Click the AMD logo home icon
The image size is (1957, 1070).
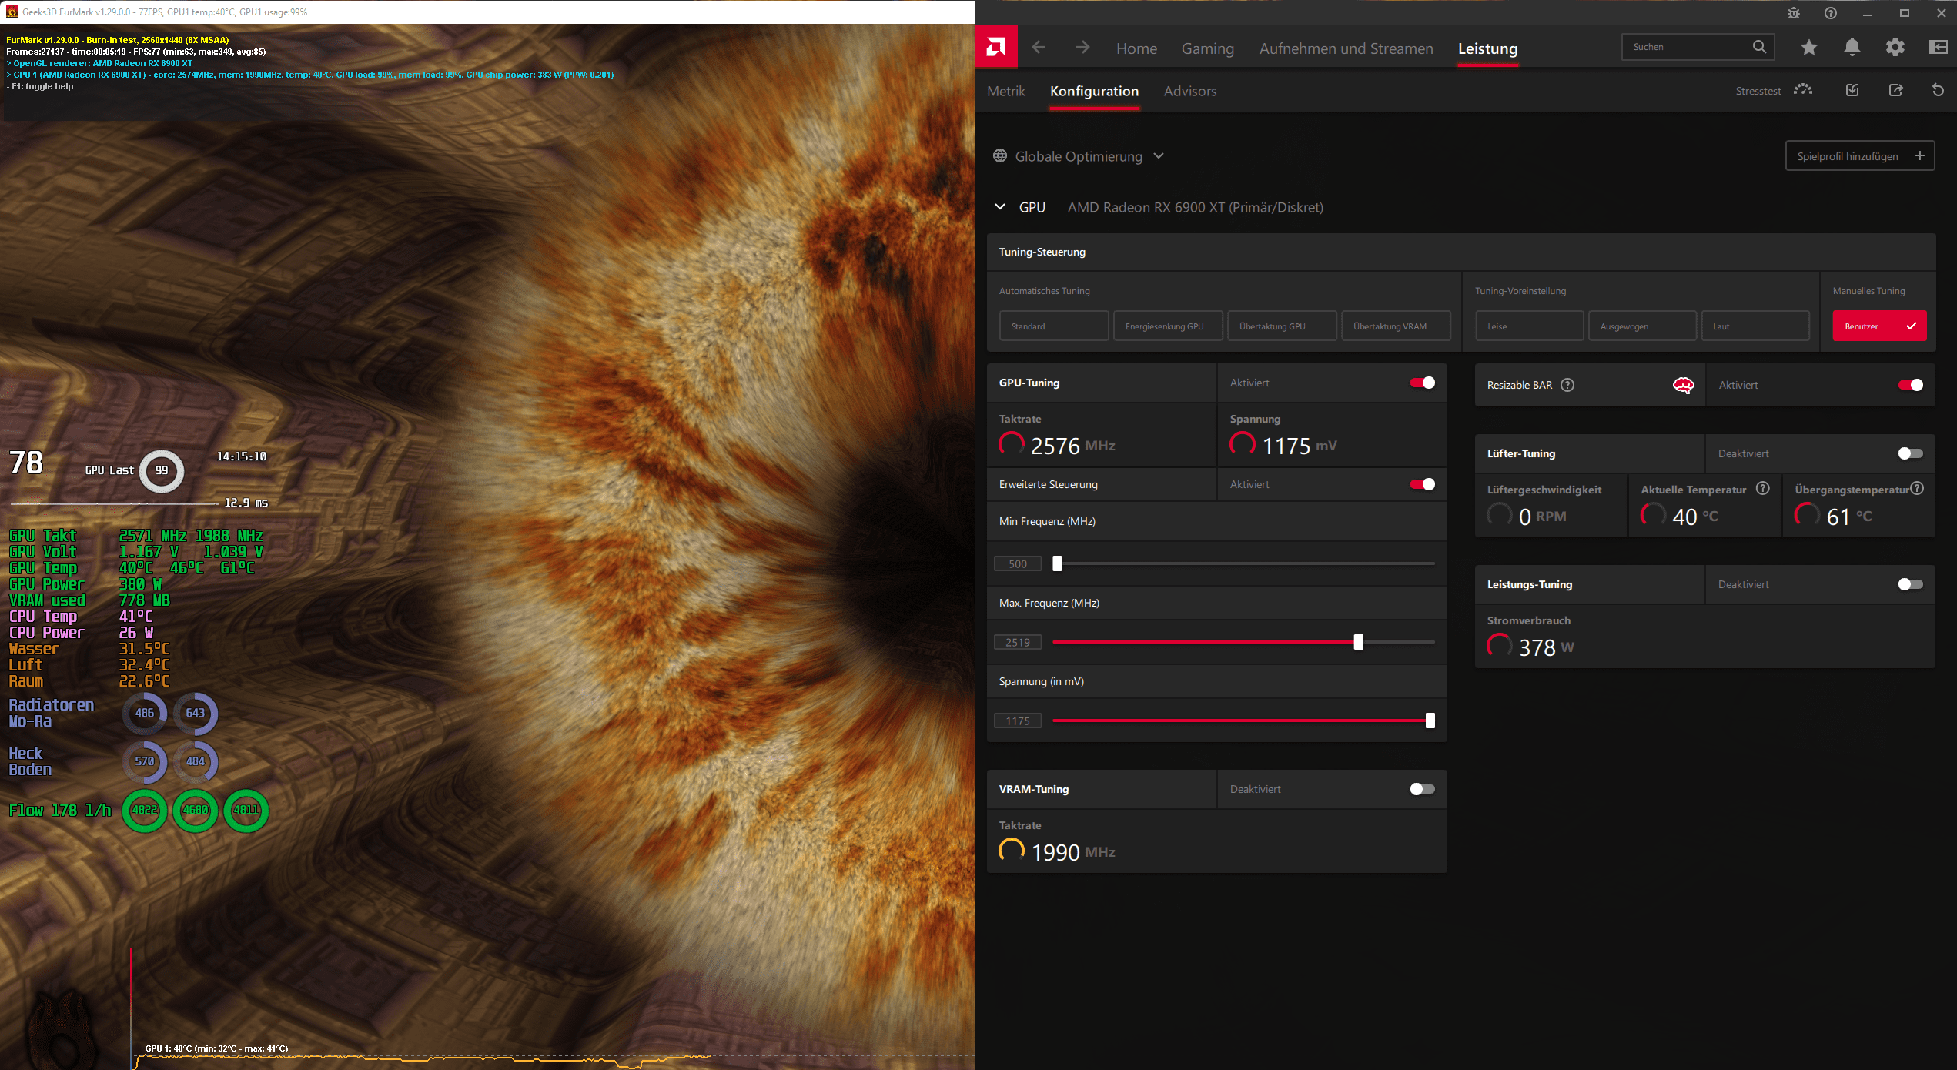[995, 48]
